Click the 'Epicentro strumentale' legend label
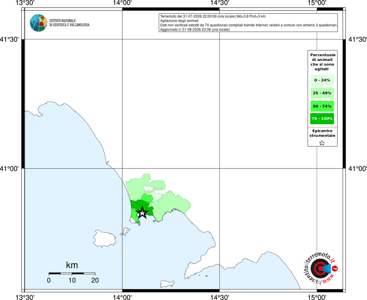The height and width of the screenshot is (300, 367). [322, 133]
